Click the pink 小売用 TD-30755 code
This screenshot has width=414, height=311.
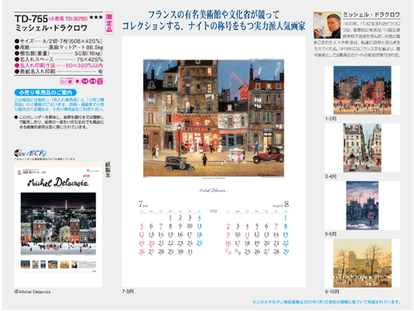tap(68, 19)
